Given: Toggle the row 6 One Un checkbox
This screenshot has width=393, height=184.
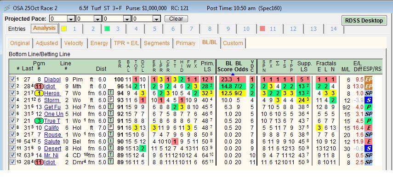Looking at the screenshot, I should 12,114.
